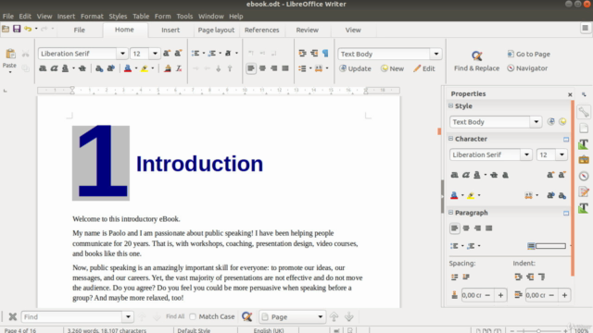Open sidebar Navigator compass icon
The image size is (593, 333).
coord(584,176)
